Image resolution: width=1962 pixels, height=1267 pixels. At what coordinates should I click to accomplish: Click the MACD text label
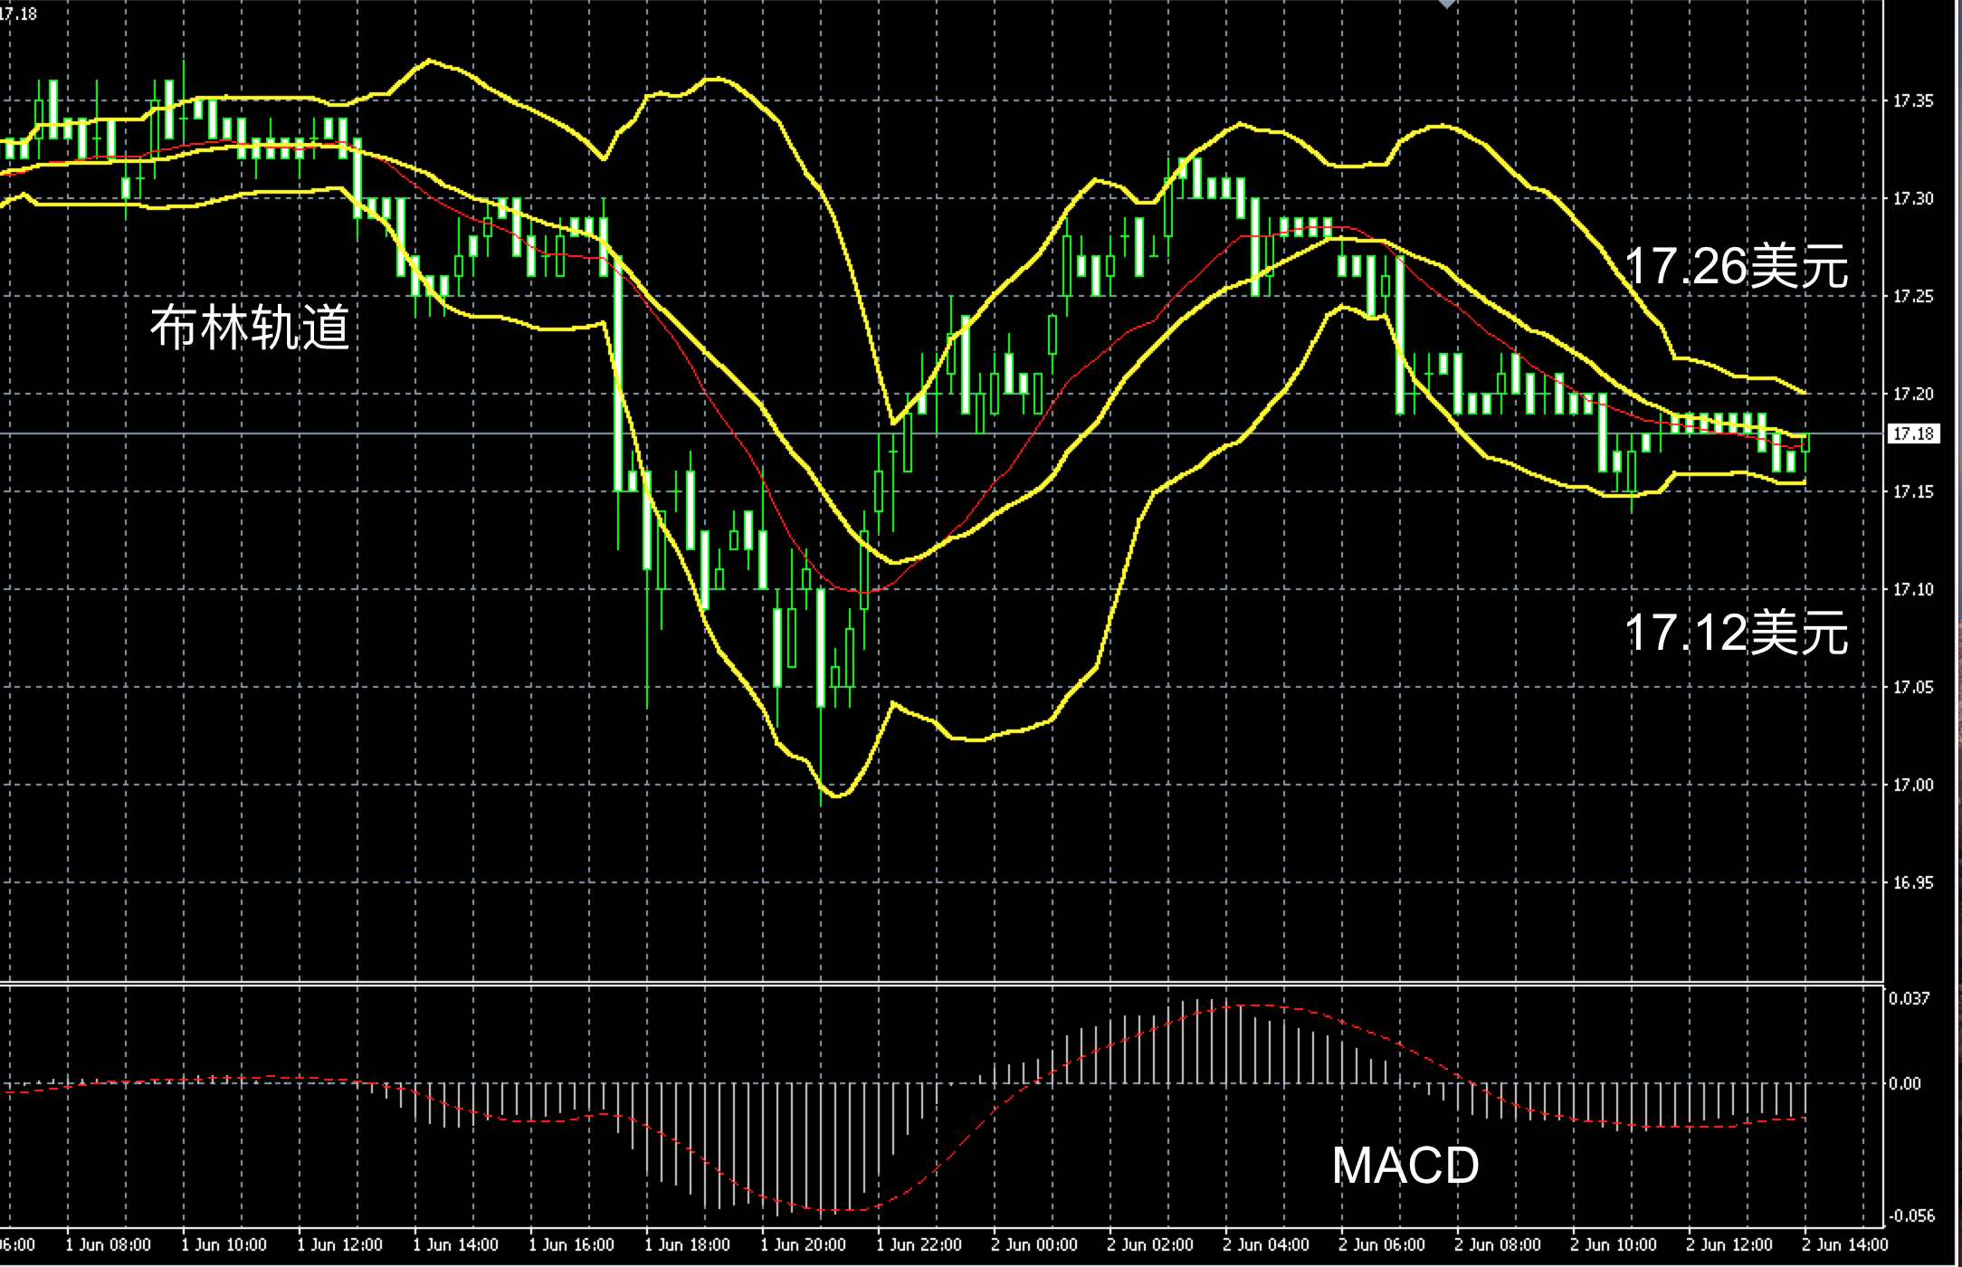click(1405, 1166)
